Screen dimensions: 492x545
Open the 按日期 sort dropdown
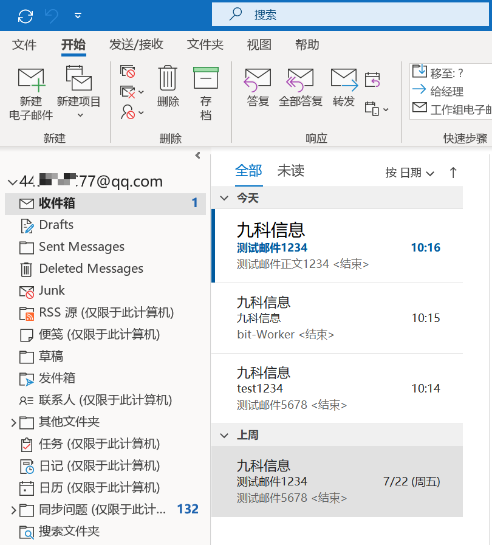pos(410,173)
